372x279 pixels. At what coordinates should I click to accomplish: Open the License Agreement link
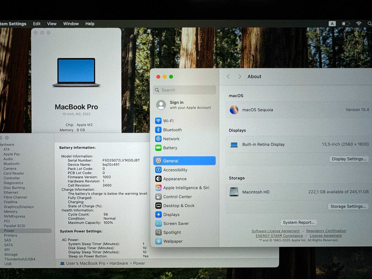(x=326, y=236)
